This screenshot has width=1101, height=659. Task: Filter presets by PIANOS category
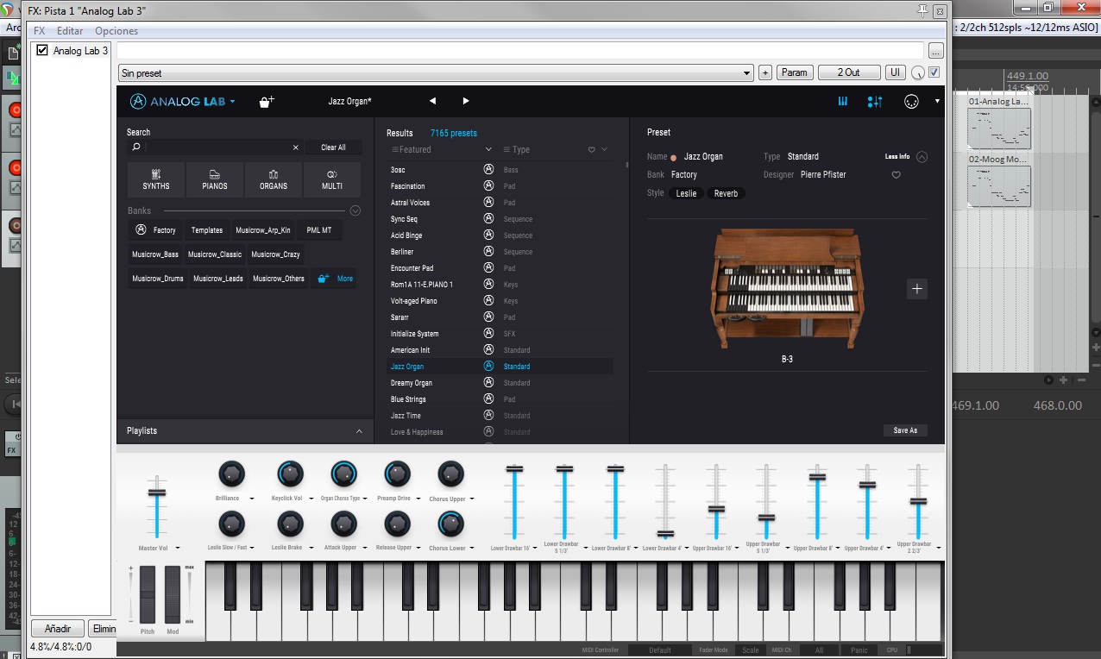click(215, 179)
